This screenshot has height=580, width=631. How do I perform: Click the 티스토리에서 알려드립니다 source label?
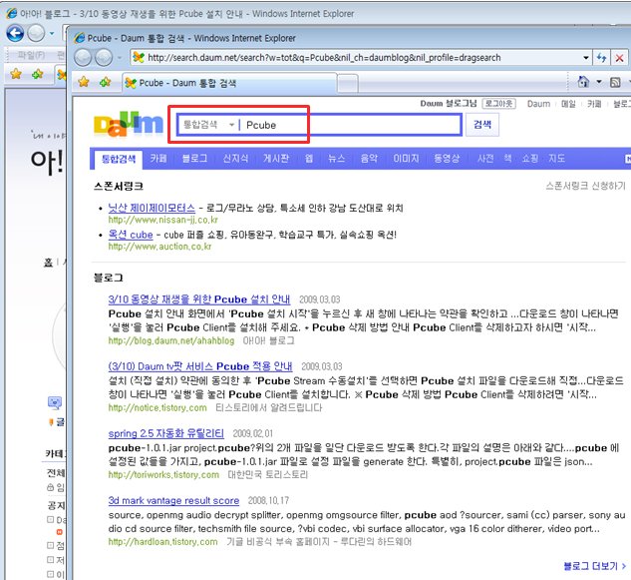click(269, 408)
